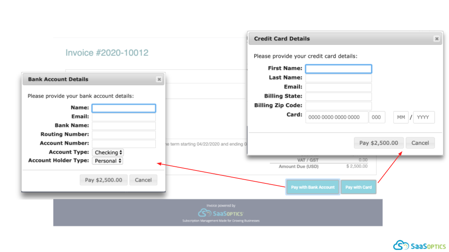Close the Credit Card Details dialog
449x252 pixels.
[x=437, y=39]
